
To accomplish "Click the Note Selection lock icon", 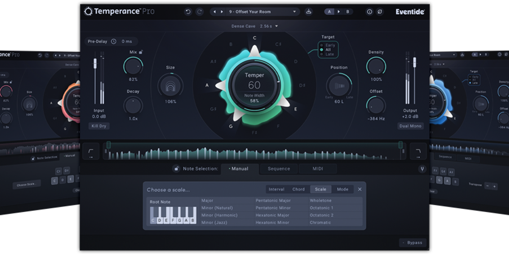I will tap(176, 168).
